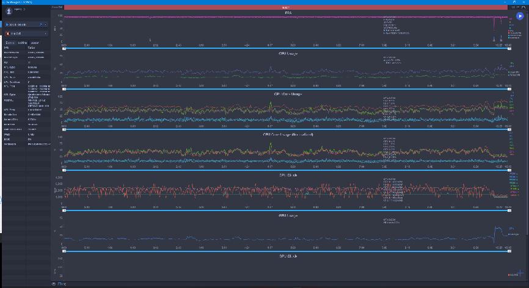Open the device selection dropdown
Viewport: 529px width, 288px height.
26,24
